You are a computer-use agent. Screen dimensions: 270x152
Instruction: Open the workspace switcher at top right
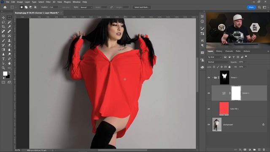[x=265, y=7]
